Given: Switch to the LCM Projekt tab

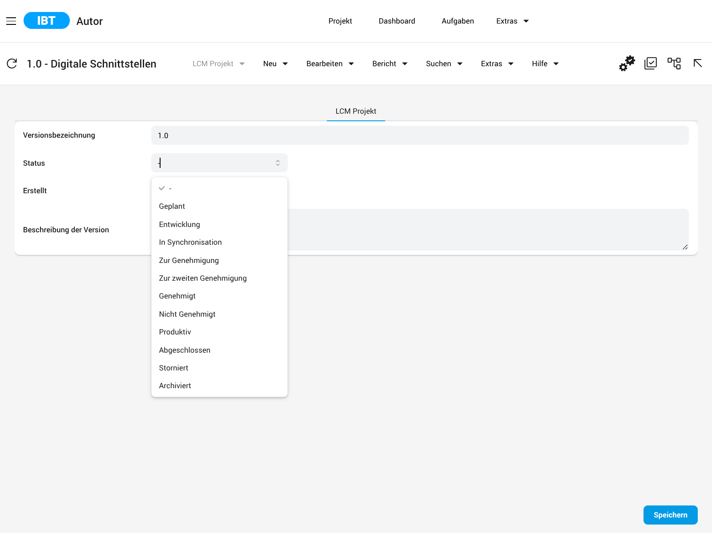Looking at the screenshot, I should tap(356, 111).
